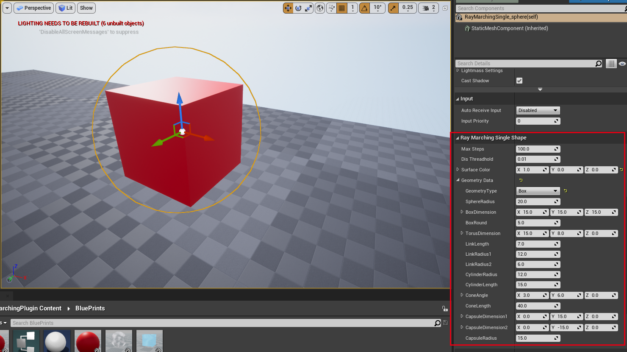Expand the Surface Color property
Image resolution: width=627 pixels, height=352 pixels.
coord(458,170)
